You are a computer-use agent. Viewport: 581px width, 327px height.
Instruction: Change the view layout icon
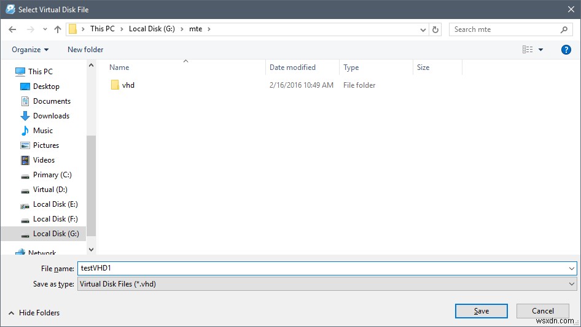[x=528, y=50]
